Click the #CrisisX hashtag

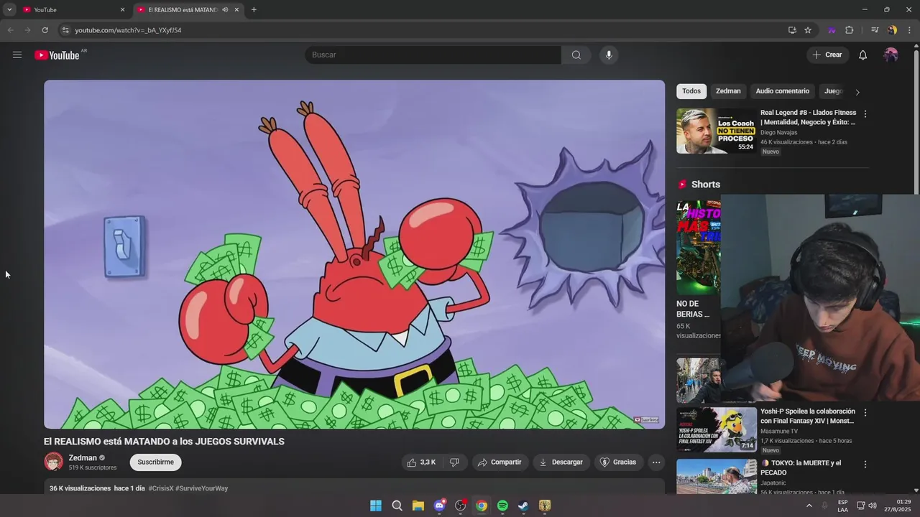point(161,488)
